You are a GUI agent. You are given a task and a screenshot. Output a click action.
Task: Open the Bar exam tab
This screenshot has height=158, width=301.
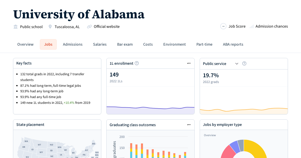click(125, 44)
